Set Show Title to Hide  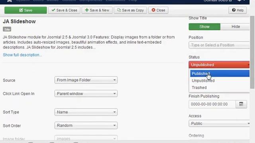pos(235,27)
